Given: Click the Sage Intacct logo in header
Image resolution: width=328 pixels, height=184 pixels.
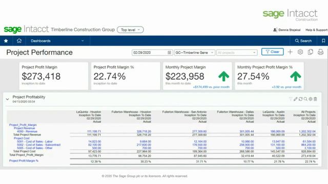Looking at the screenshot, I should [26, 30].
